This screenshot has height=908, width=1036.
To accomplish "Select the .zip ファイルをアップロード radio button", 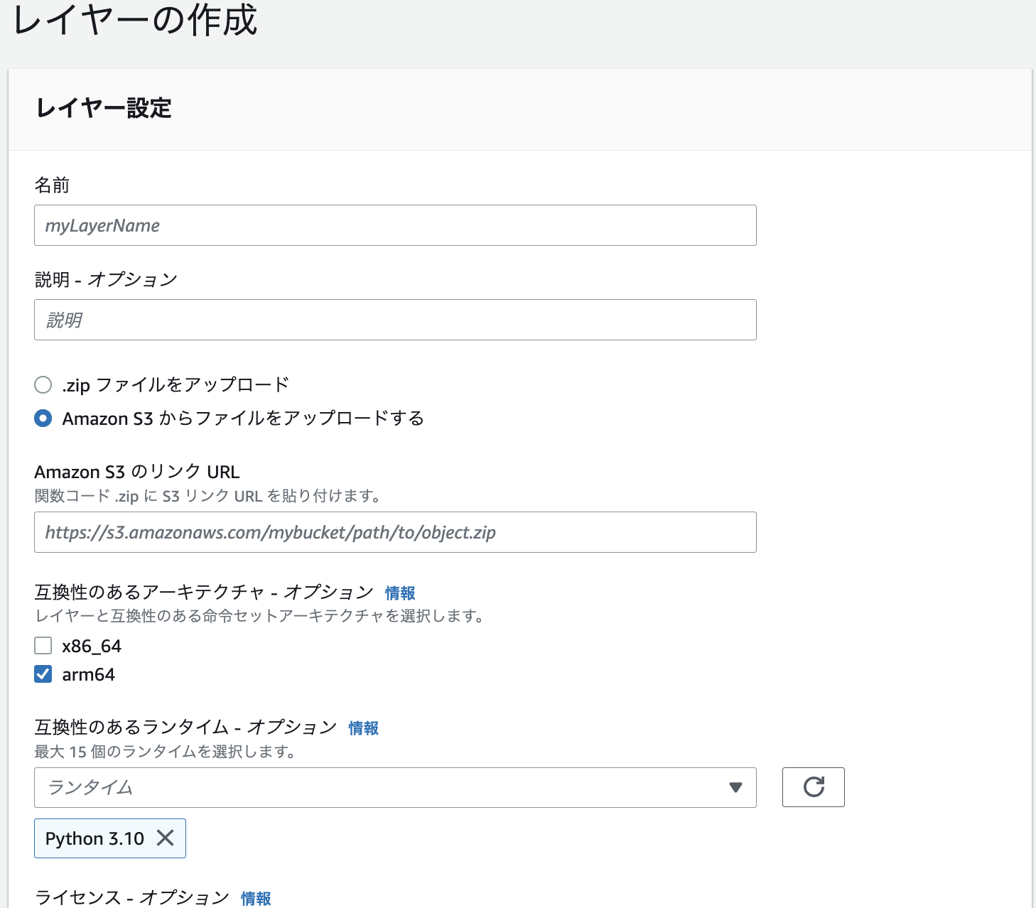I will point(43,384).
